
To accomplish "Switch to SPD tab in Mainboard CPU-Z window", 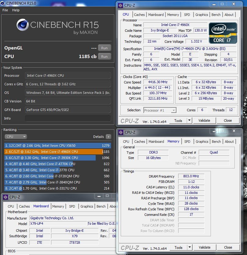I will point(72,206).
